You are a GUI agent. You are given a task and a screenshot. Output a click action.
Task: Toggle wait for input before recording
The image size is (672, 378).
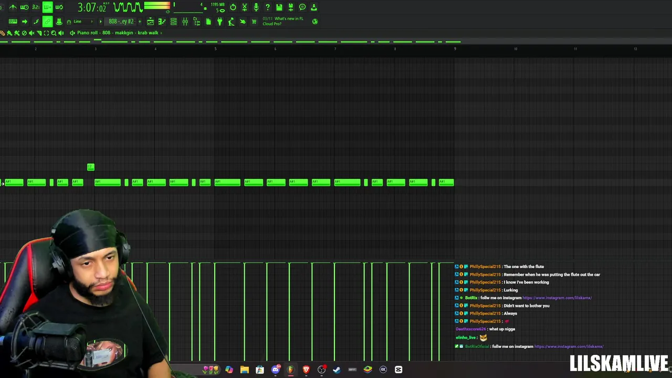[x=24, y=7]
